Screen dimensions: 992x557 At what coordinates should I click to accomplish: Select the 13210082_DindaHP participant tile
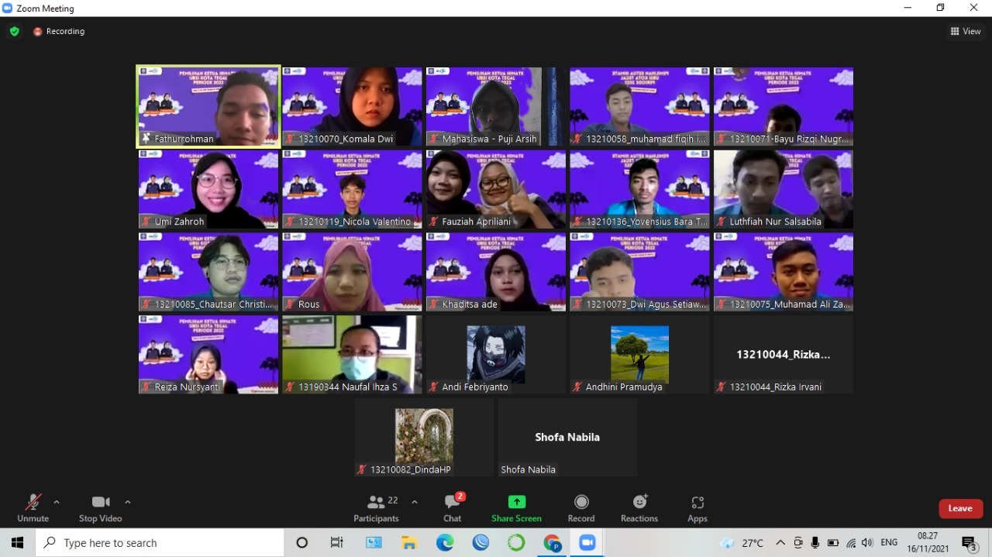(x=424, y=438)
